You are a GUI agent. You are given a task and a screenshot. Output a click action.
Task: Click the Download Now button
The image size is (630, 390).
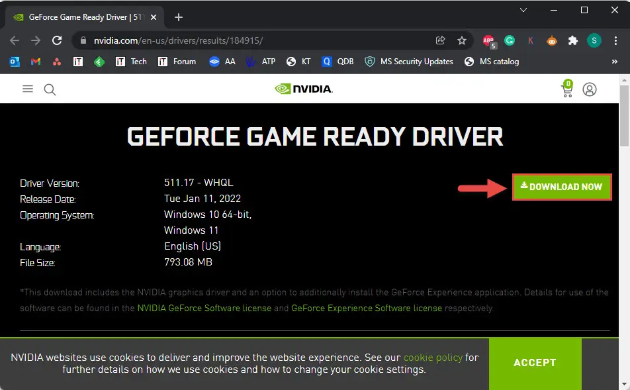(562, 187)
